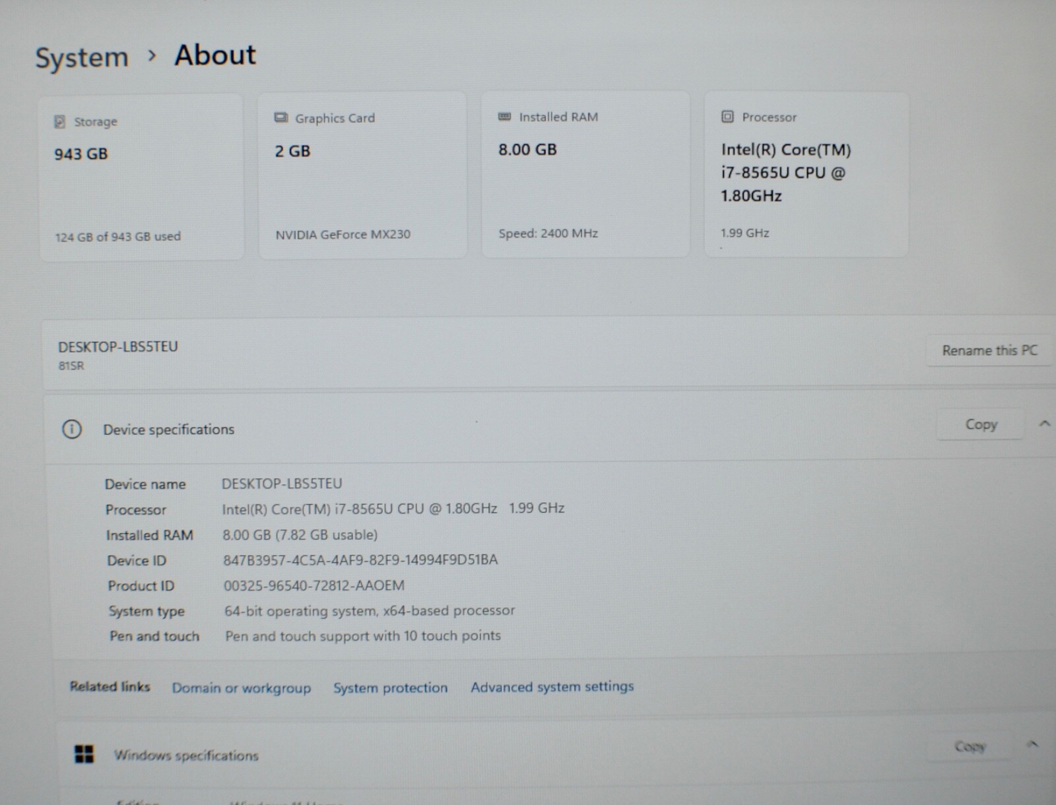Collapse the Device specifications section
1056x805 pixels.
[x=1044, y=424]
